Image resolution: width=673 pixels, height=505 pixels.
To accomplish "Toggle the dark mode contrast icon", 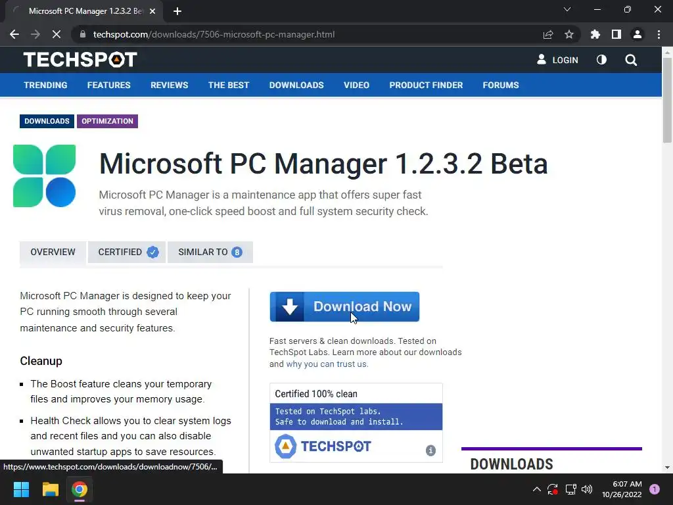I will (x=602, y=60).
